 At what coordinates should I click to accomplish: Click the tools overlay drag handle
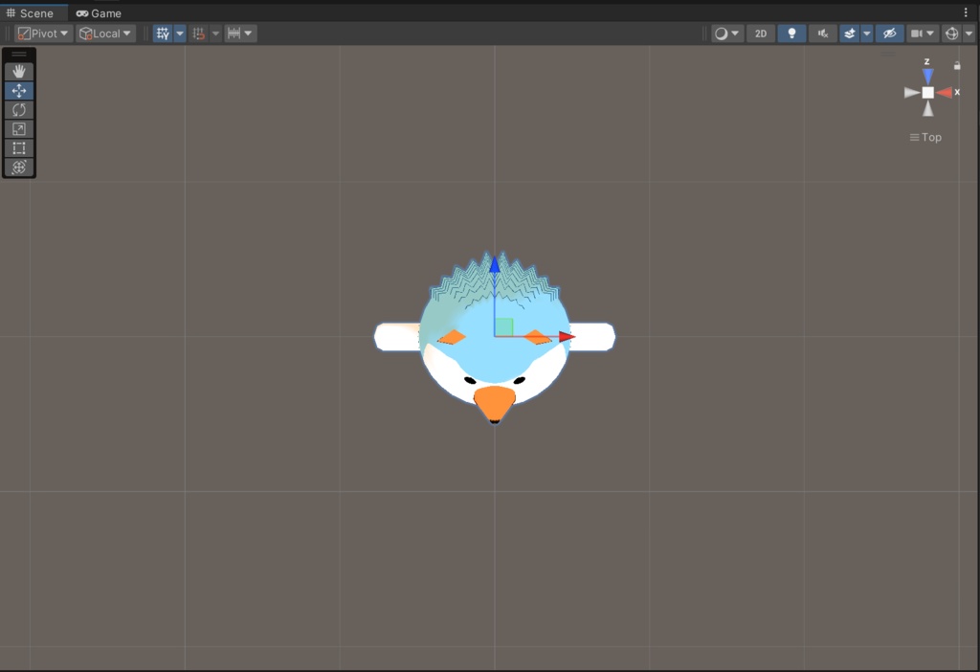click(x=19, y=55)
